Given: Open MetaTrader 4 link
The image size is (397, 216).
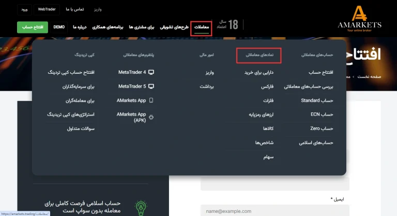Looking at the screenshot, I should click(x=132, y=72).
